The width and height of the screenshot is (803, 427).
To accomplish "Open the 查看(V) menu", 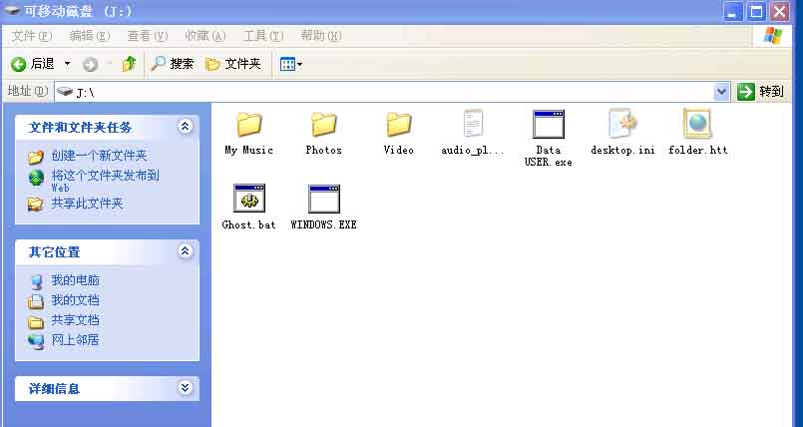I will [148, 36].
